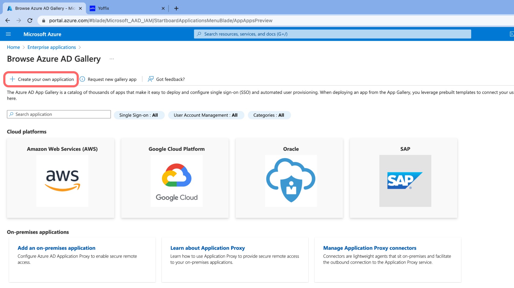Click the plus icon for Create your own application
514x288 pixels.
coord(12,79)
